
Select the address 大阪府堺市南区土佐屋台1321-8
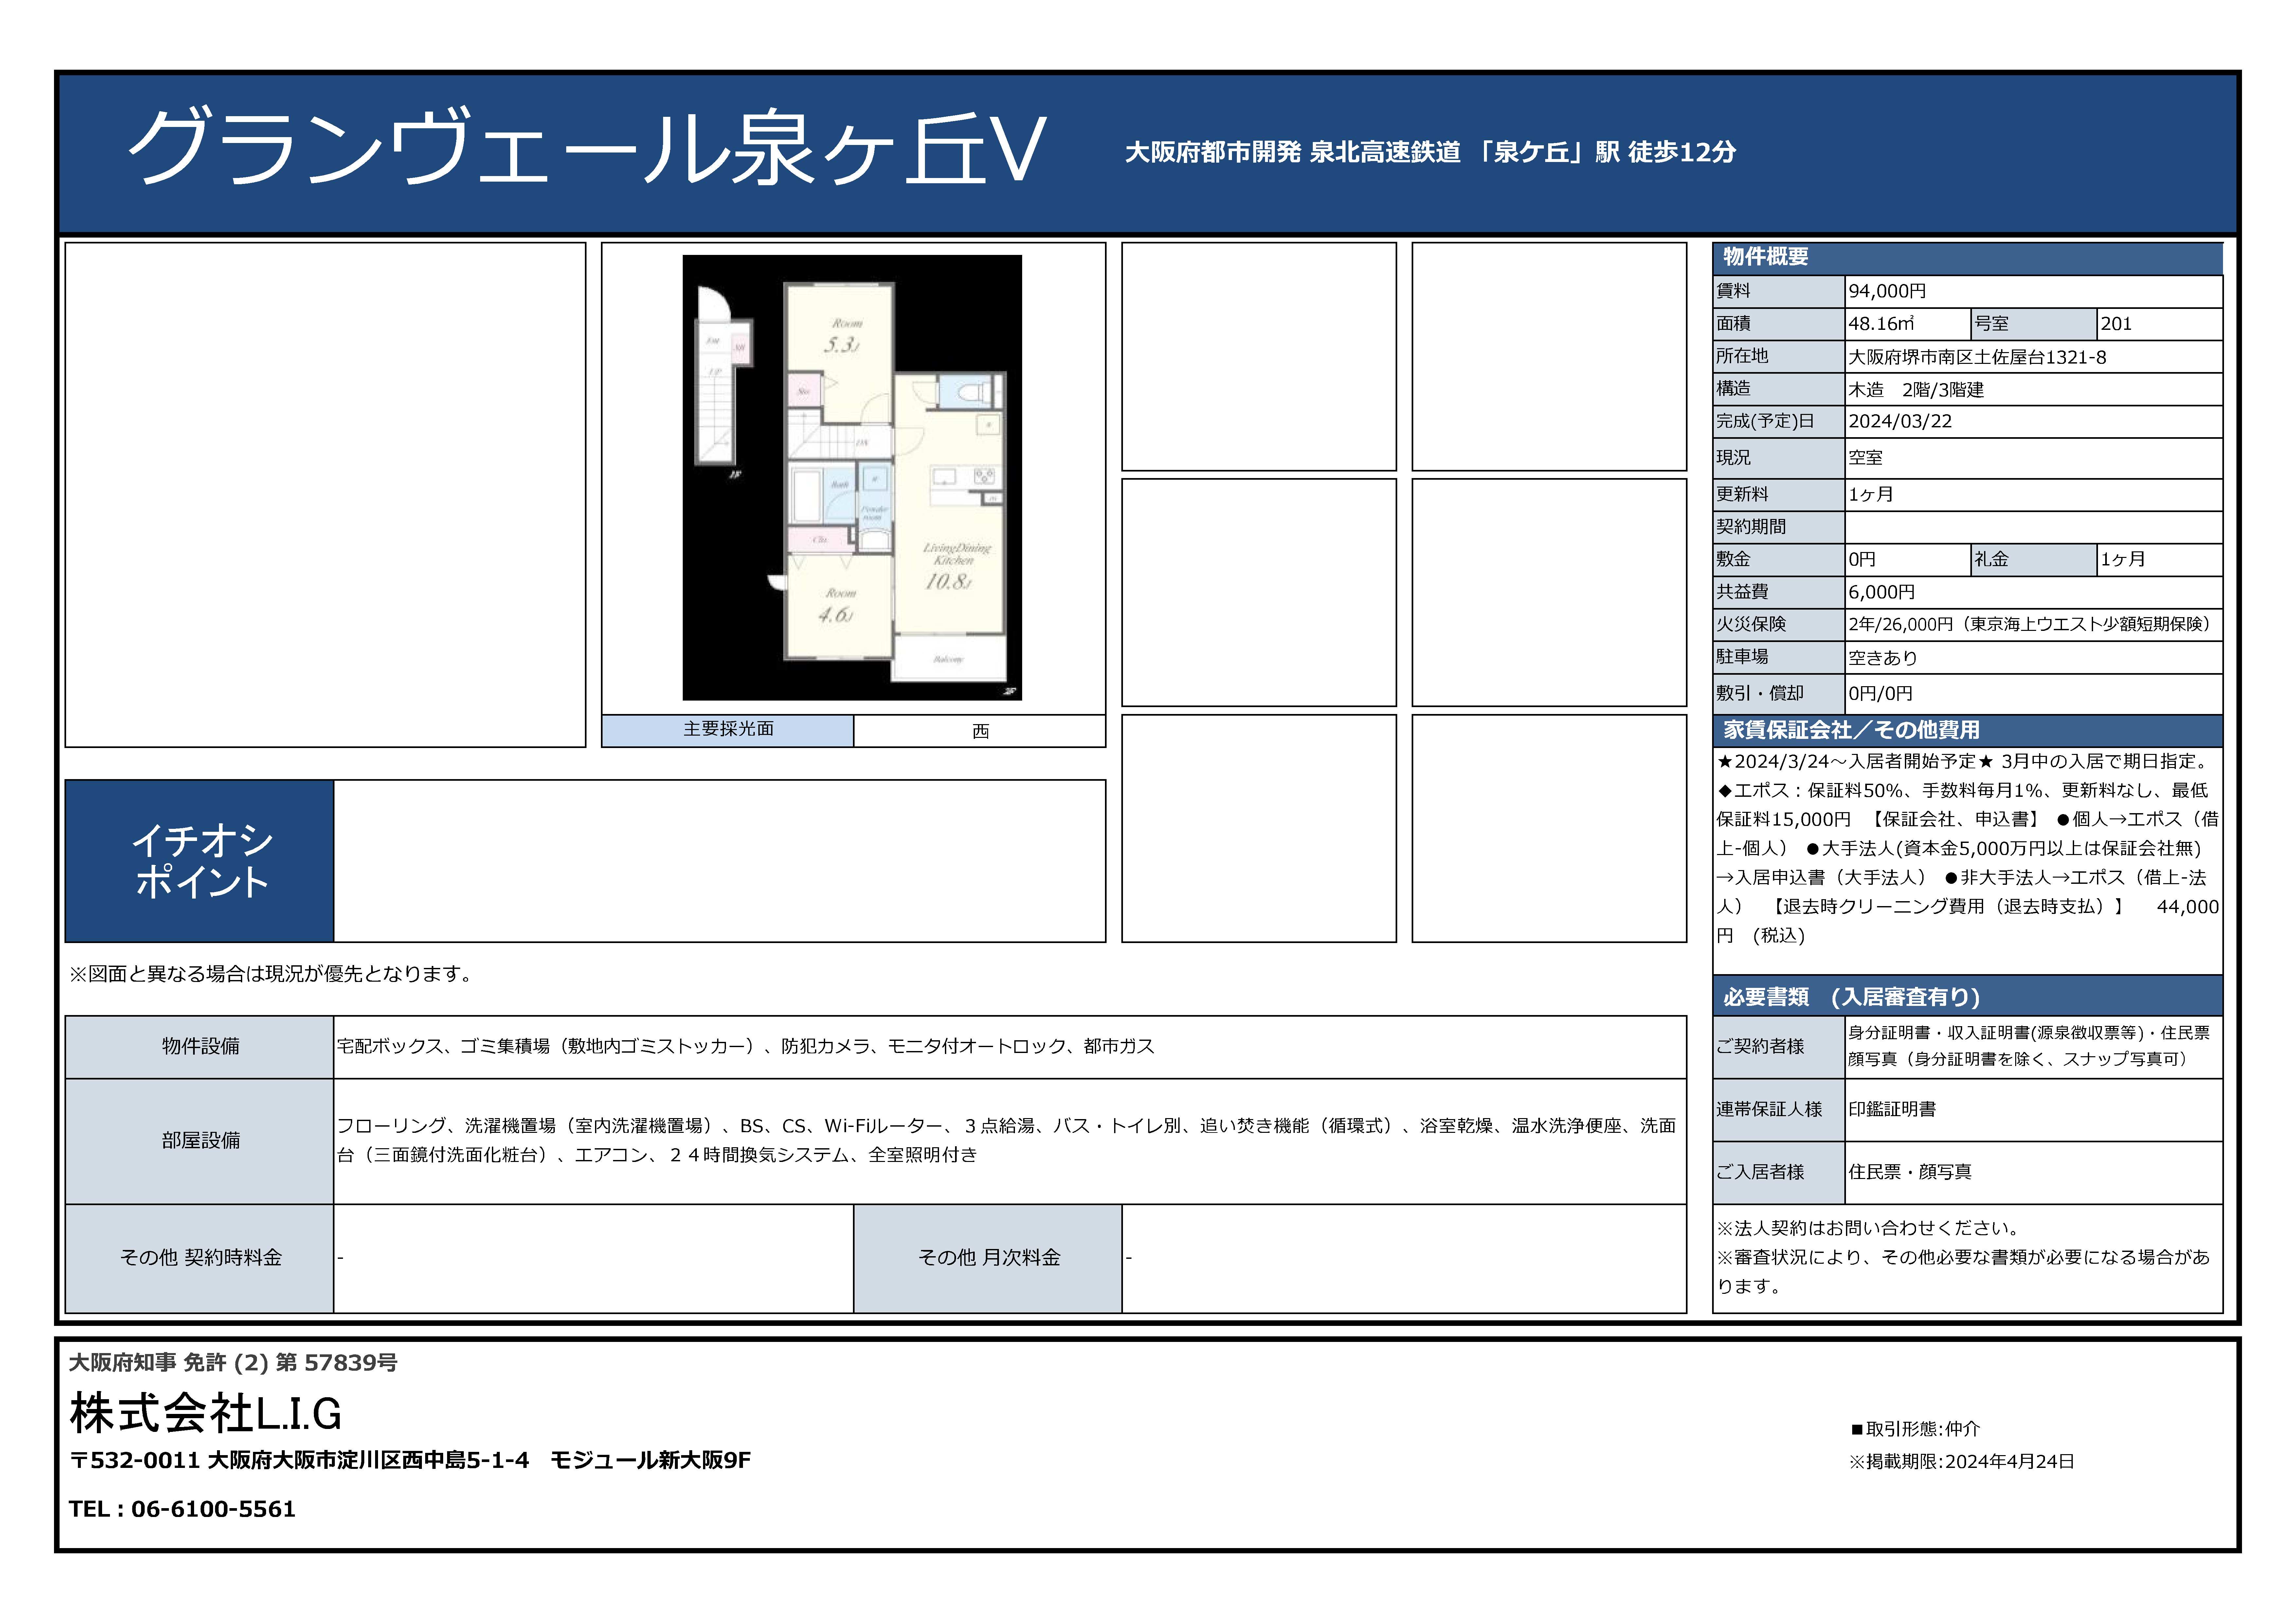[1977, 357]
